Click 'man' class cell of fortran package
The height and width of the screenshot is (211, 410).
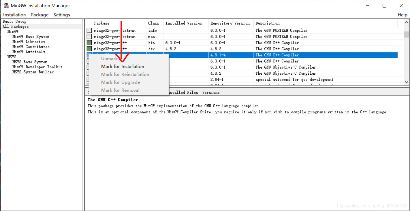pos(151,37)
